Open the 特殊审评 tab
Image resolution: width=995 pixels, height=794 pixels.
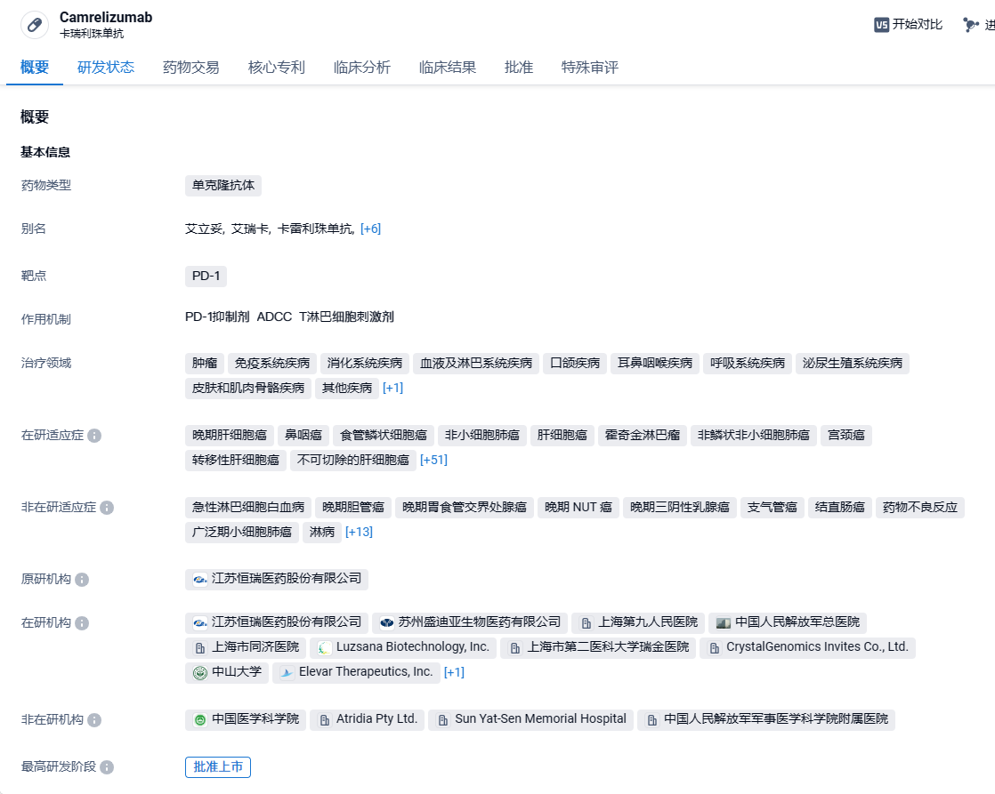coord(589,68)
